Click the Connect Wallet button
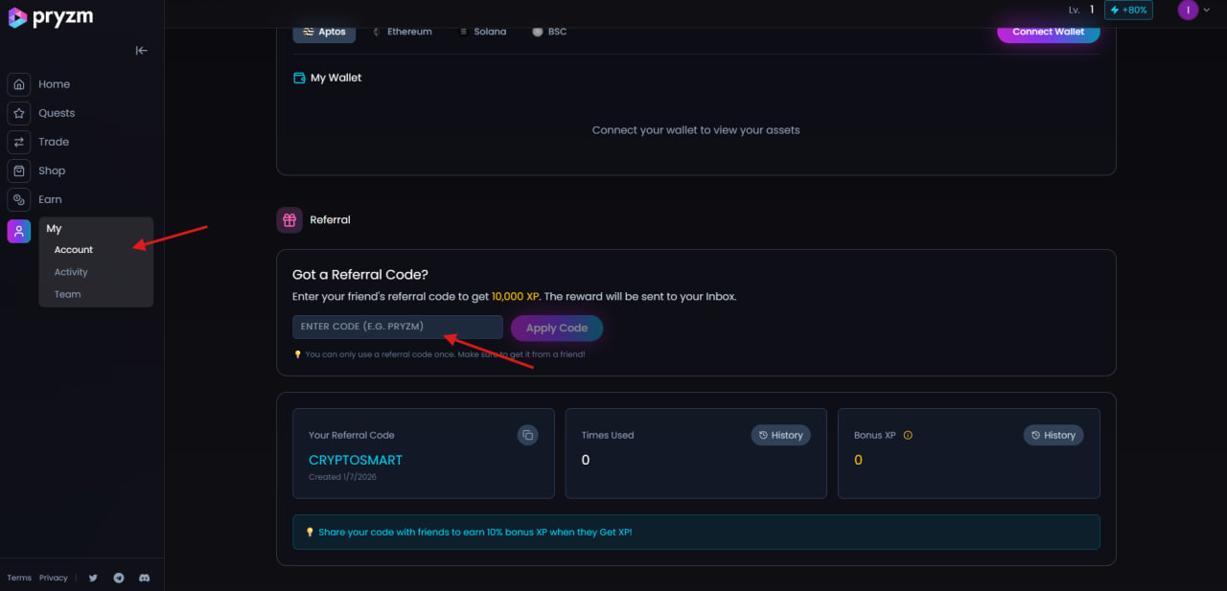Screen dimensions: 1227x591 tap(1048, 32)
